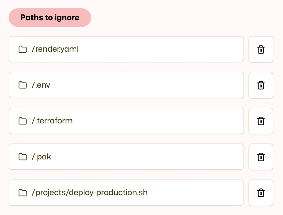Click on the /.terraform path text

[52, 121]
